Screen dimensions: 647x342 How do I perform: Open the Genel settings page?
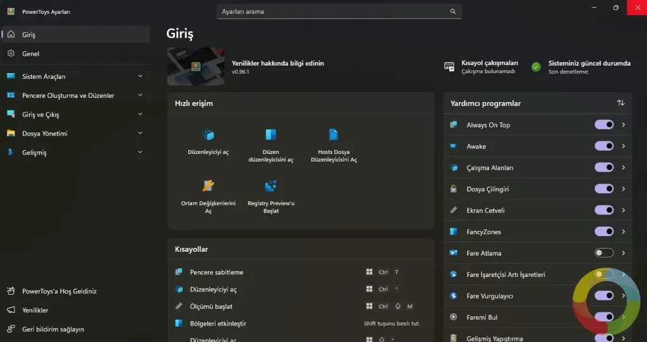pos(76,54)
